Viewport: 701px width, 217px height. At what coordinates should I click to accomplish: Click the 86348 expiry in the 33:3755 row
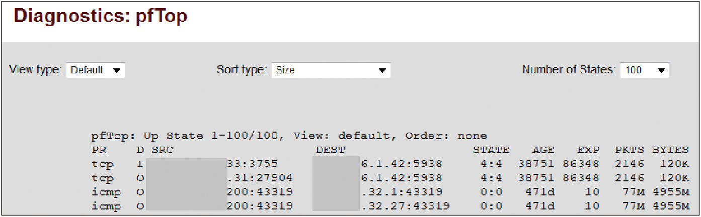coord(581,164)
